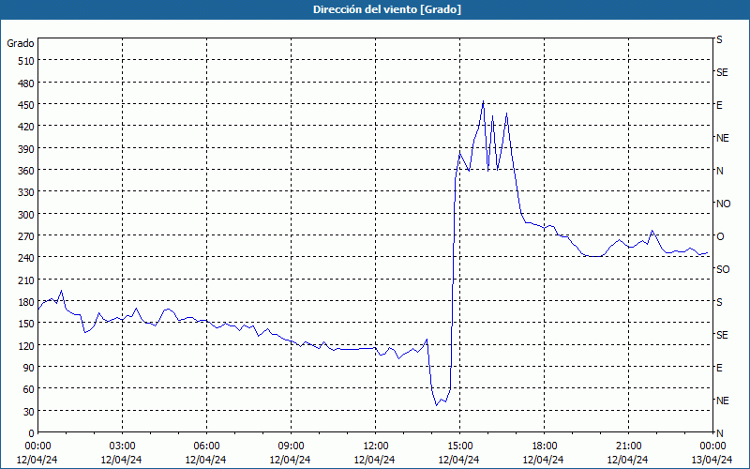This screenshot has width=750, height=469.
Task: Select the O compass label at 270 degrees
Action: [x=720, y=236]
